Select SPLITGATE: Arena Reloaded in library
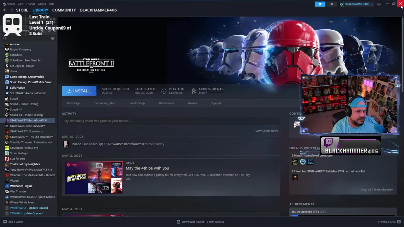This screenshot has height=227, width=404. pyautogui.click(x=28, y=93)
